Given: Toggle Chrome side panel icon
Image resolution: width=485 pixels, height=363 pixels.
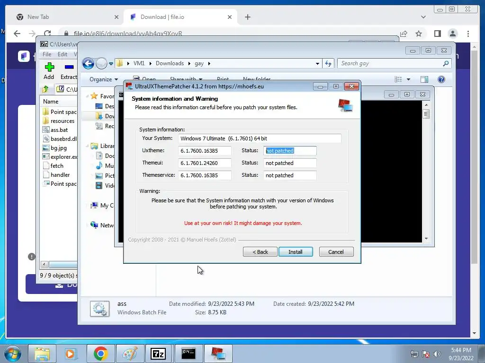Looking at the screenshot, I should coord(437,34).
